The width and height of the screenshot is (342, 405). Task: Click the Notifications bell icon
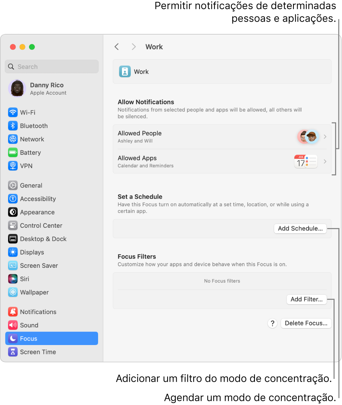click(12, 312)
